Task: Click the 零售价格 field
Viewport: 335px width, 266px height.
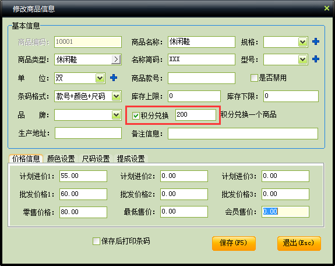Action: 83,212
